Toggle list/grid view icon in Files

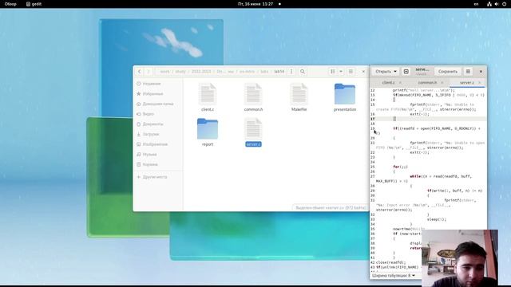click(x=333, y=72)
